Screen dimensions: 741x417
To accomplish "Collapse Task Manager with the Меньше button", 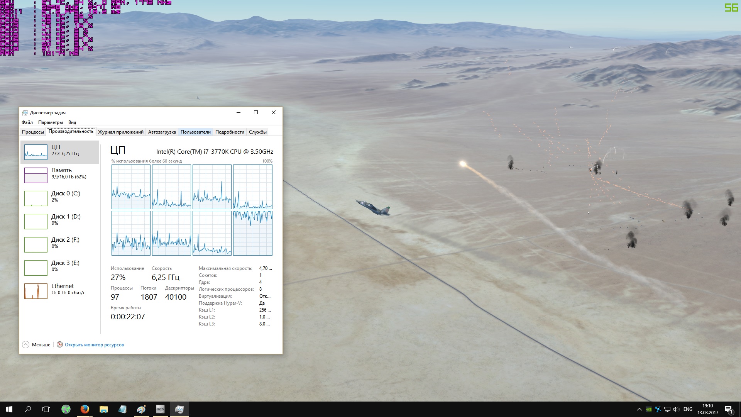I will coord(37,345).
